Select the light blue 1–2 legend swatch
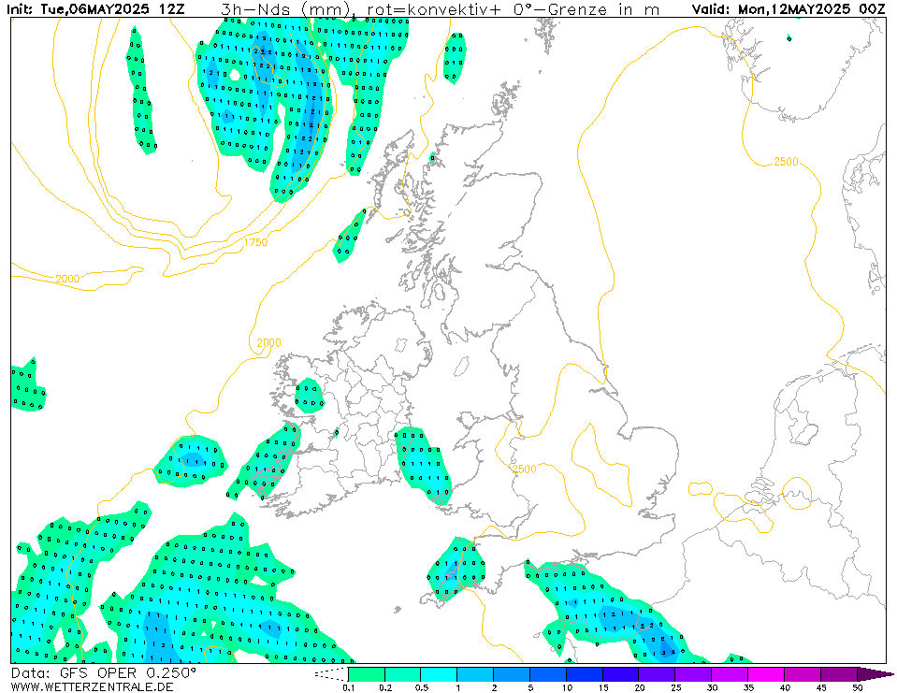 475,674
